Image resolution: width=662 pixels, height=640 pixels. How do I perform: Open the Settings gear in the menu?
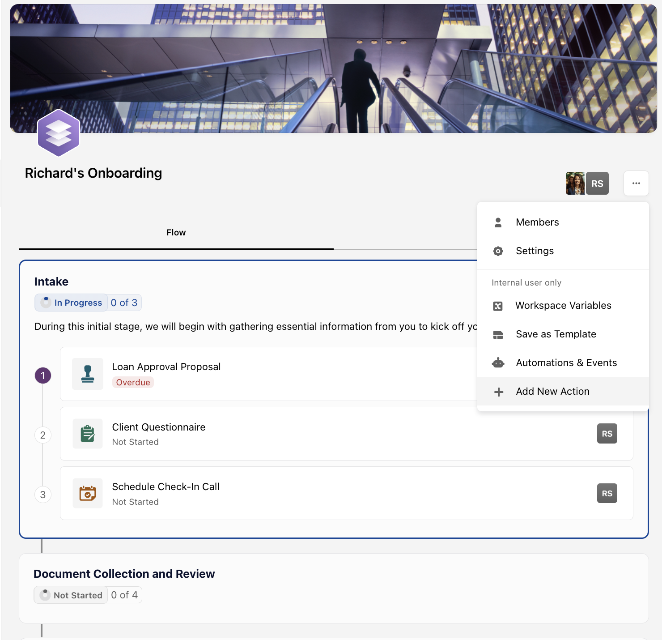498,251
